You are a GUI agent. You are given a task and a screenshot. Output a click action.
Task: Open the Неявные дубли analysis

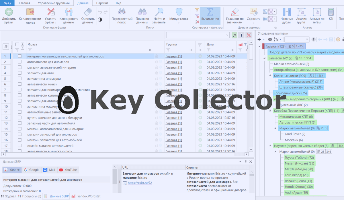click(286, 16)
